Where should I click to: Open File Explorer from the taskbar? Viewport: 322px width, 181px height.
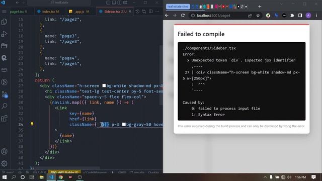click(41, 177)
